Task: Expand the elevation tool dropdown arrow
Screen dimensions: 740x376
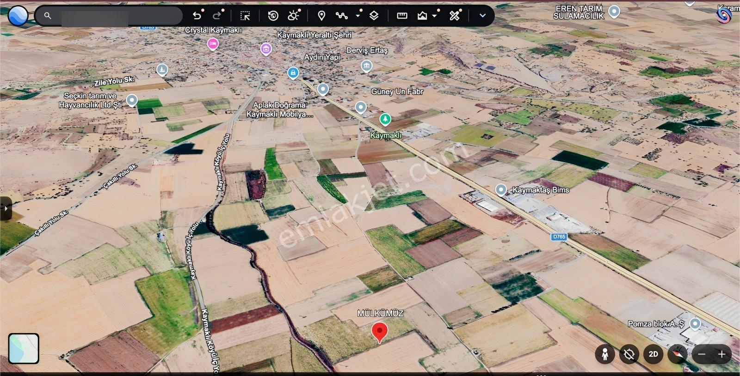Action: pyautogui.click(x=435, y=16)
